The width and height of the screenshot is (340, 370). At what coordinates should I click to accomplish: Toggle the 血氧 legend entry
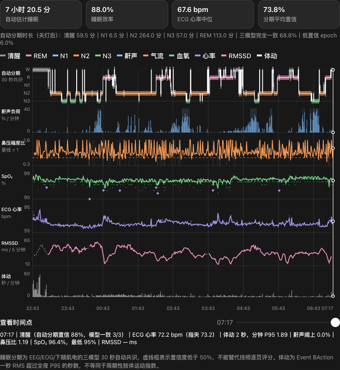(x=180, y=56)
